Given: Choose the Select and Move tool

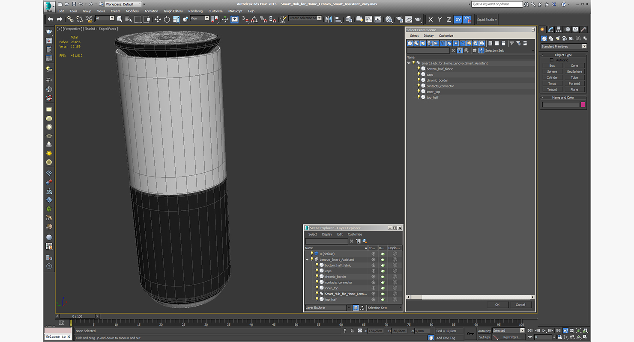Looking at the screenshot, I should pyautogui.click(x=157, y=19).
